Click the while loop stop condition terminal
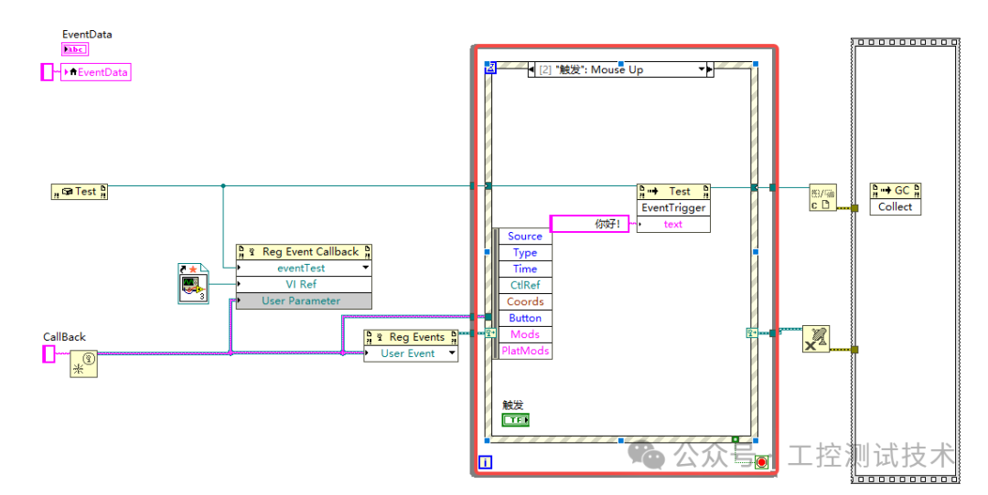The width and height of the screenshot is (988, 495). point(762,462)
